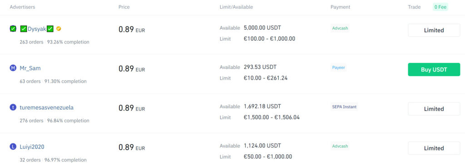Click the green shield icon beside Dysyak
This screenshot has height=168, width=465.
[x=13, y=29]
